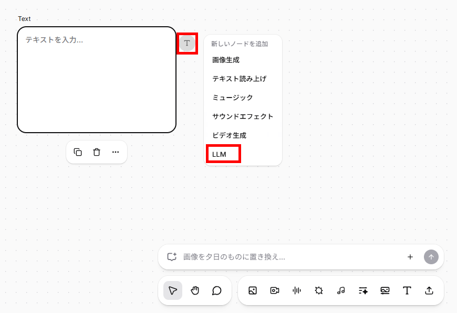Pick テキスト読み上げ from the menu
The height and width of the screenshot is (313, 457).
tap(240, 79)
